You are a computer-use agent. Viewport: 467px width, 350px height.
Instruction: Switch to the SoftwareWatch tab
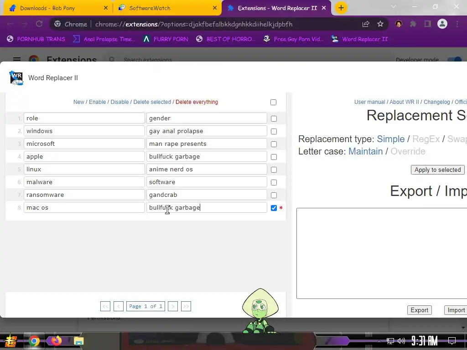coord(167,8)
